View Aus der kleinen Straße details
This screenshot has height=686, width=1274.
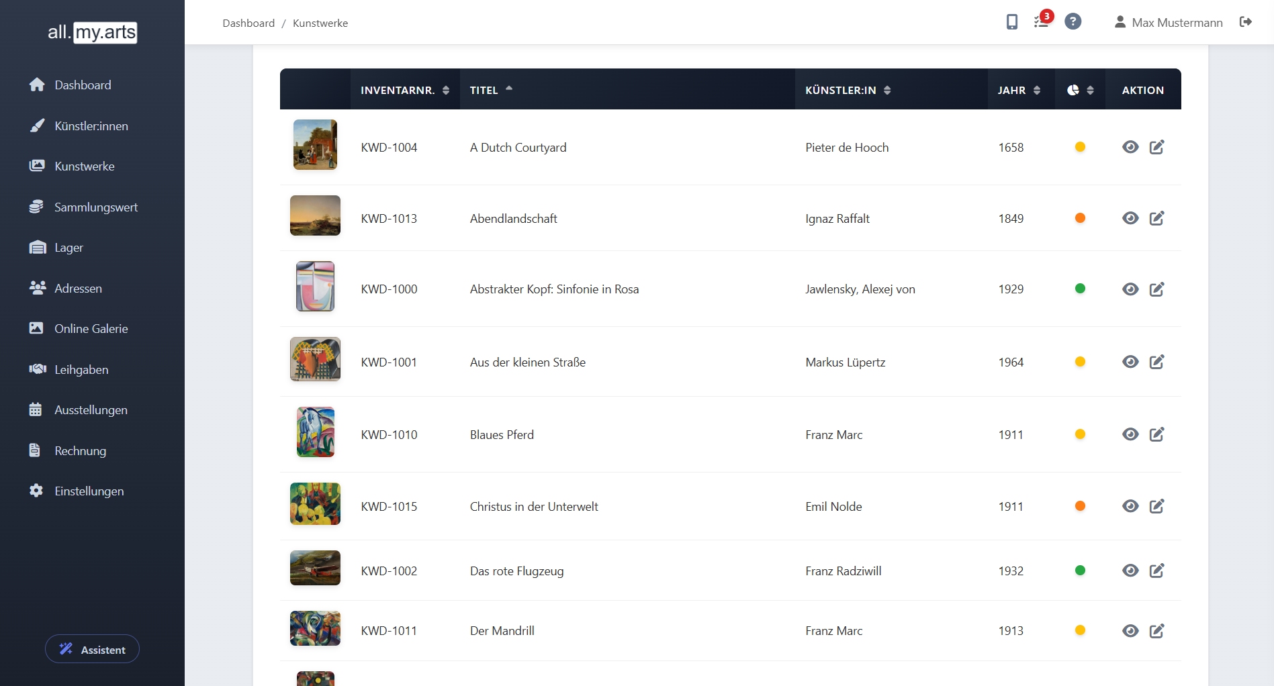[1130, 362]
